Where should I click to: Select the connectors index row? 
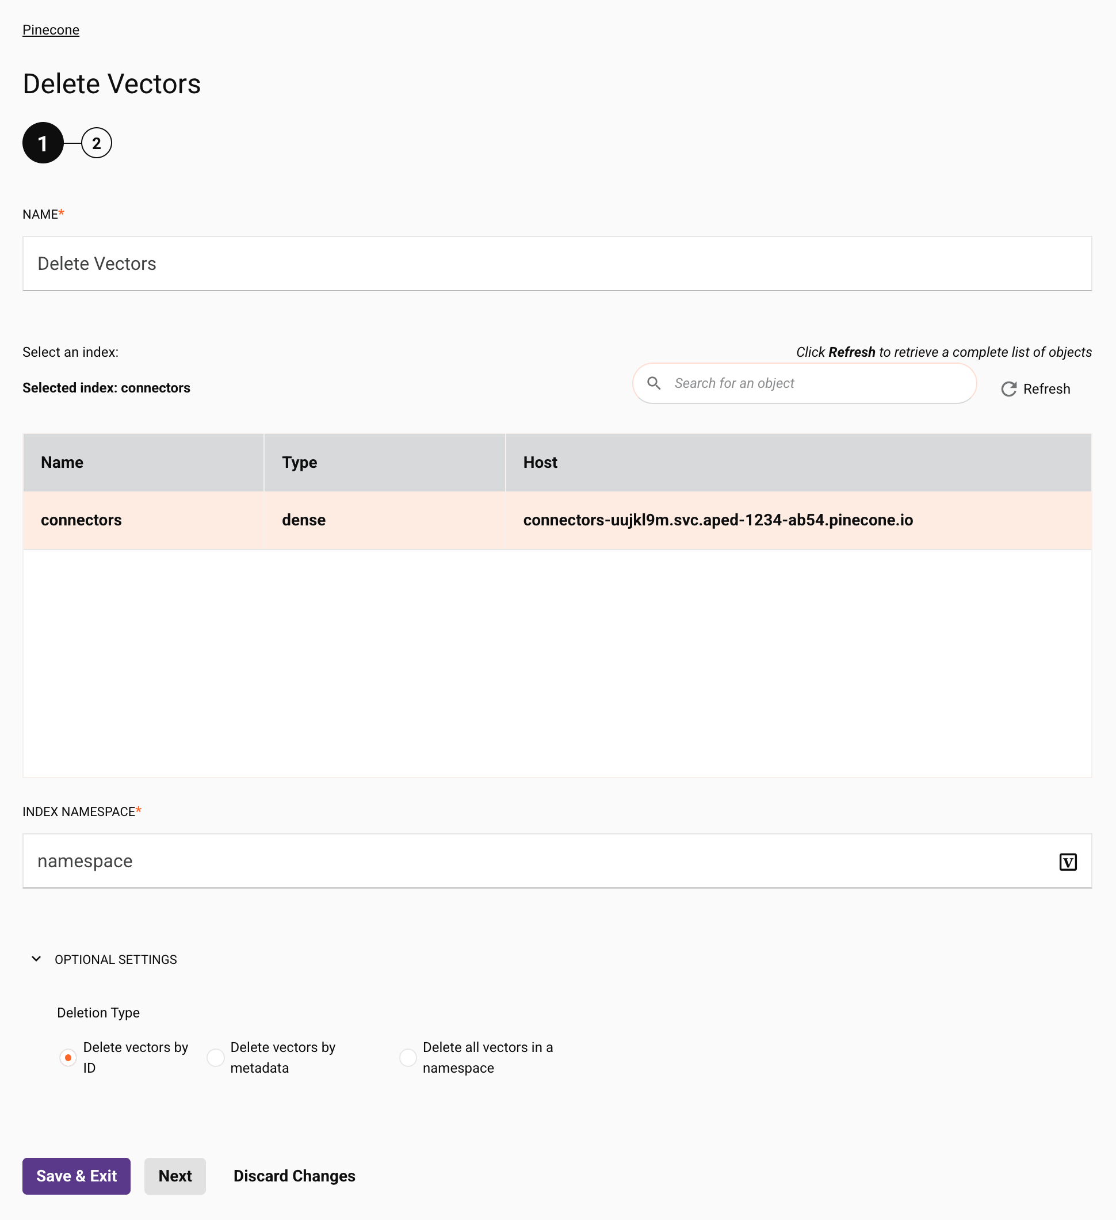click(557, 520)
